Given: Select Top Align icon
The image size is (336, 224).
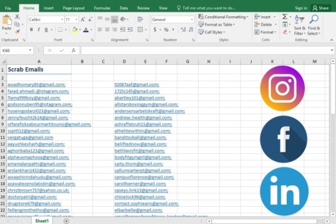Looking at the screenshot, I should [100, 19].
